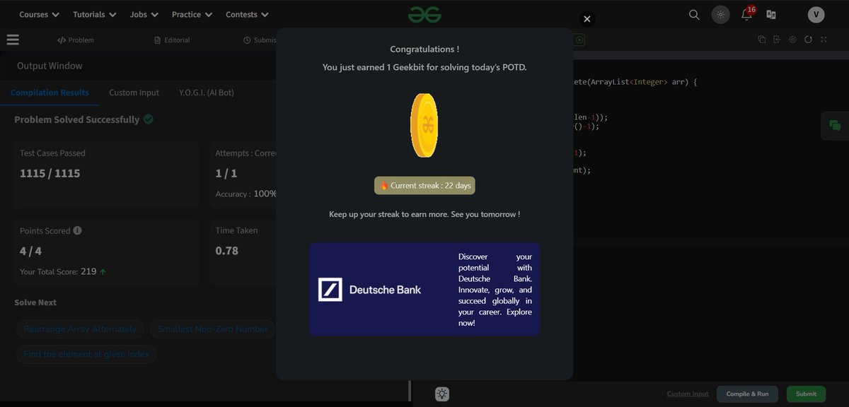This screenshot has width=849, height=407.
Task: Open the hamburger sidebar menu
Action: pos(13,40)
